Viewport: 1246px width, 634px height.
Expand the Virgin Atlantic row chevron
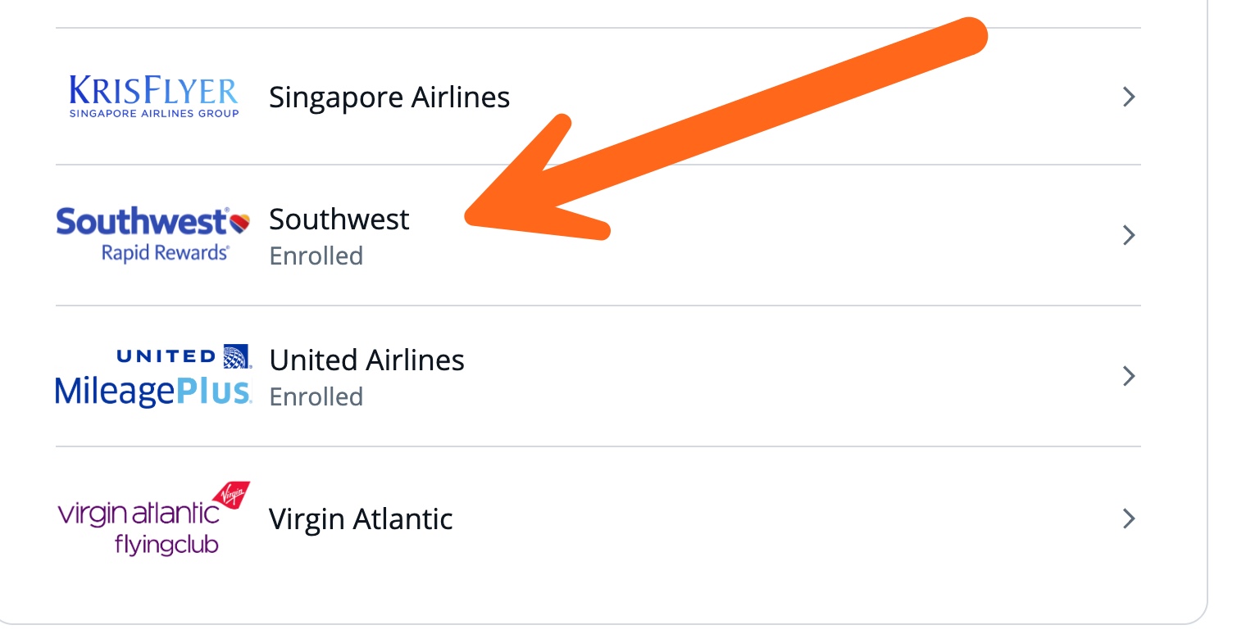1129,519
